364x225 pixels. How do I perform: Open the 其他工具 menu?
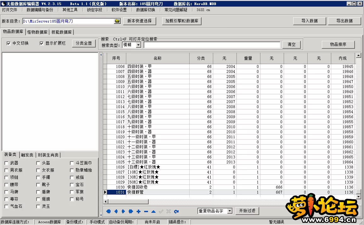70,10
